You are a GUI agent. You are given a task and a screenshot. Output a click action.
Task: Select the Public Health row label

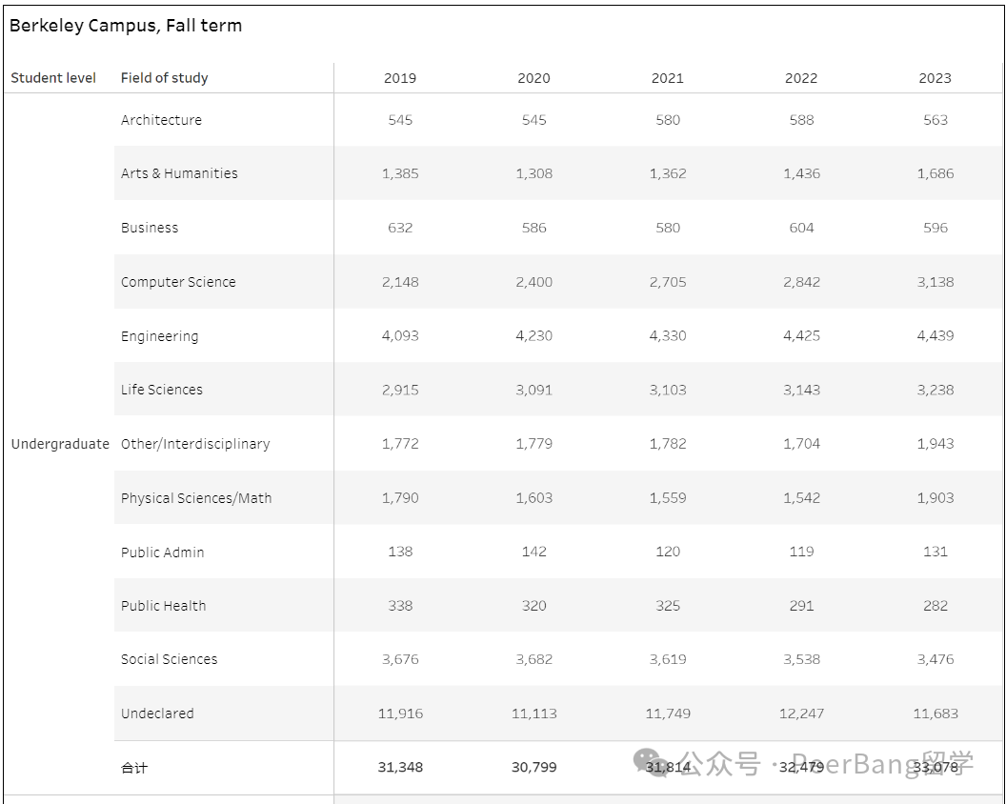pyautogui.click(x=164, y=606)
